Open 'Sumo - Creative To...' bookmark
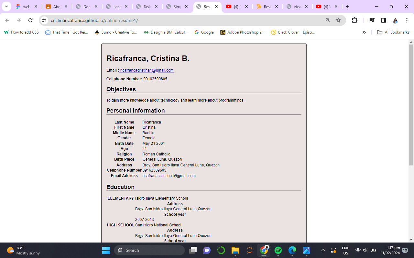 (x=116, y=32)
